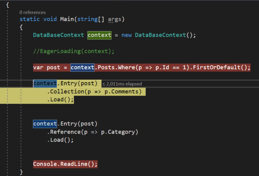
Task: Click the '≤ 2,011ms elapsed' perf tip
Action: (x=122, y=84)
